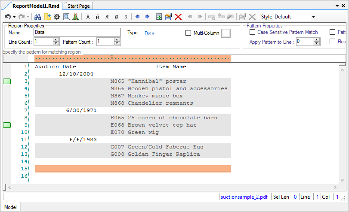This screenshot has width=349, height=212.
Task: Toggle Case Sensitive Pattern Match checkbox
Action: (x=252, y=32)
